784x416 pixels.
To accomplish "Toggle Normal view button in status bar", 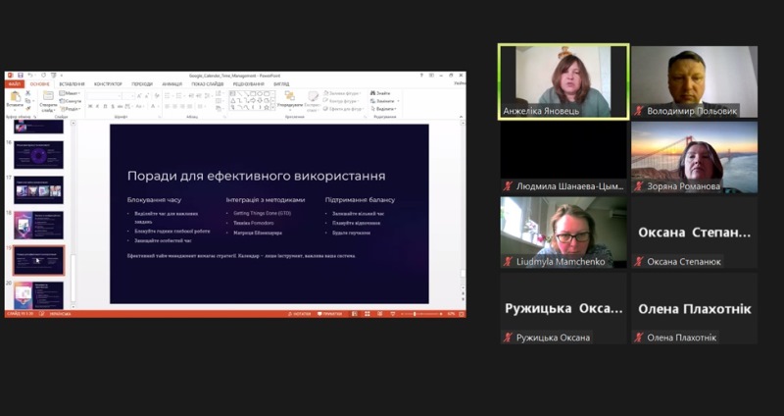I will 354,314.
